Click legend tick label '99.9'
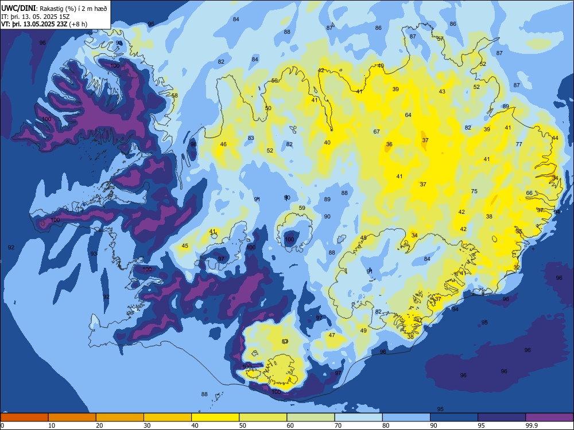The image size is (574, 430). [x=531, y=425]
